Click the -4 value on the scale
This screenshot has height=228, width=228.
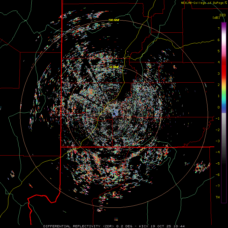pyautogui.click(x=218, y=152)
